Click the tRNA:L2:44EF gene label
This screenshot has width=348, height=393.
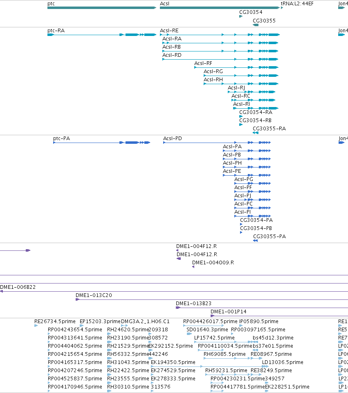[297, 4]
